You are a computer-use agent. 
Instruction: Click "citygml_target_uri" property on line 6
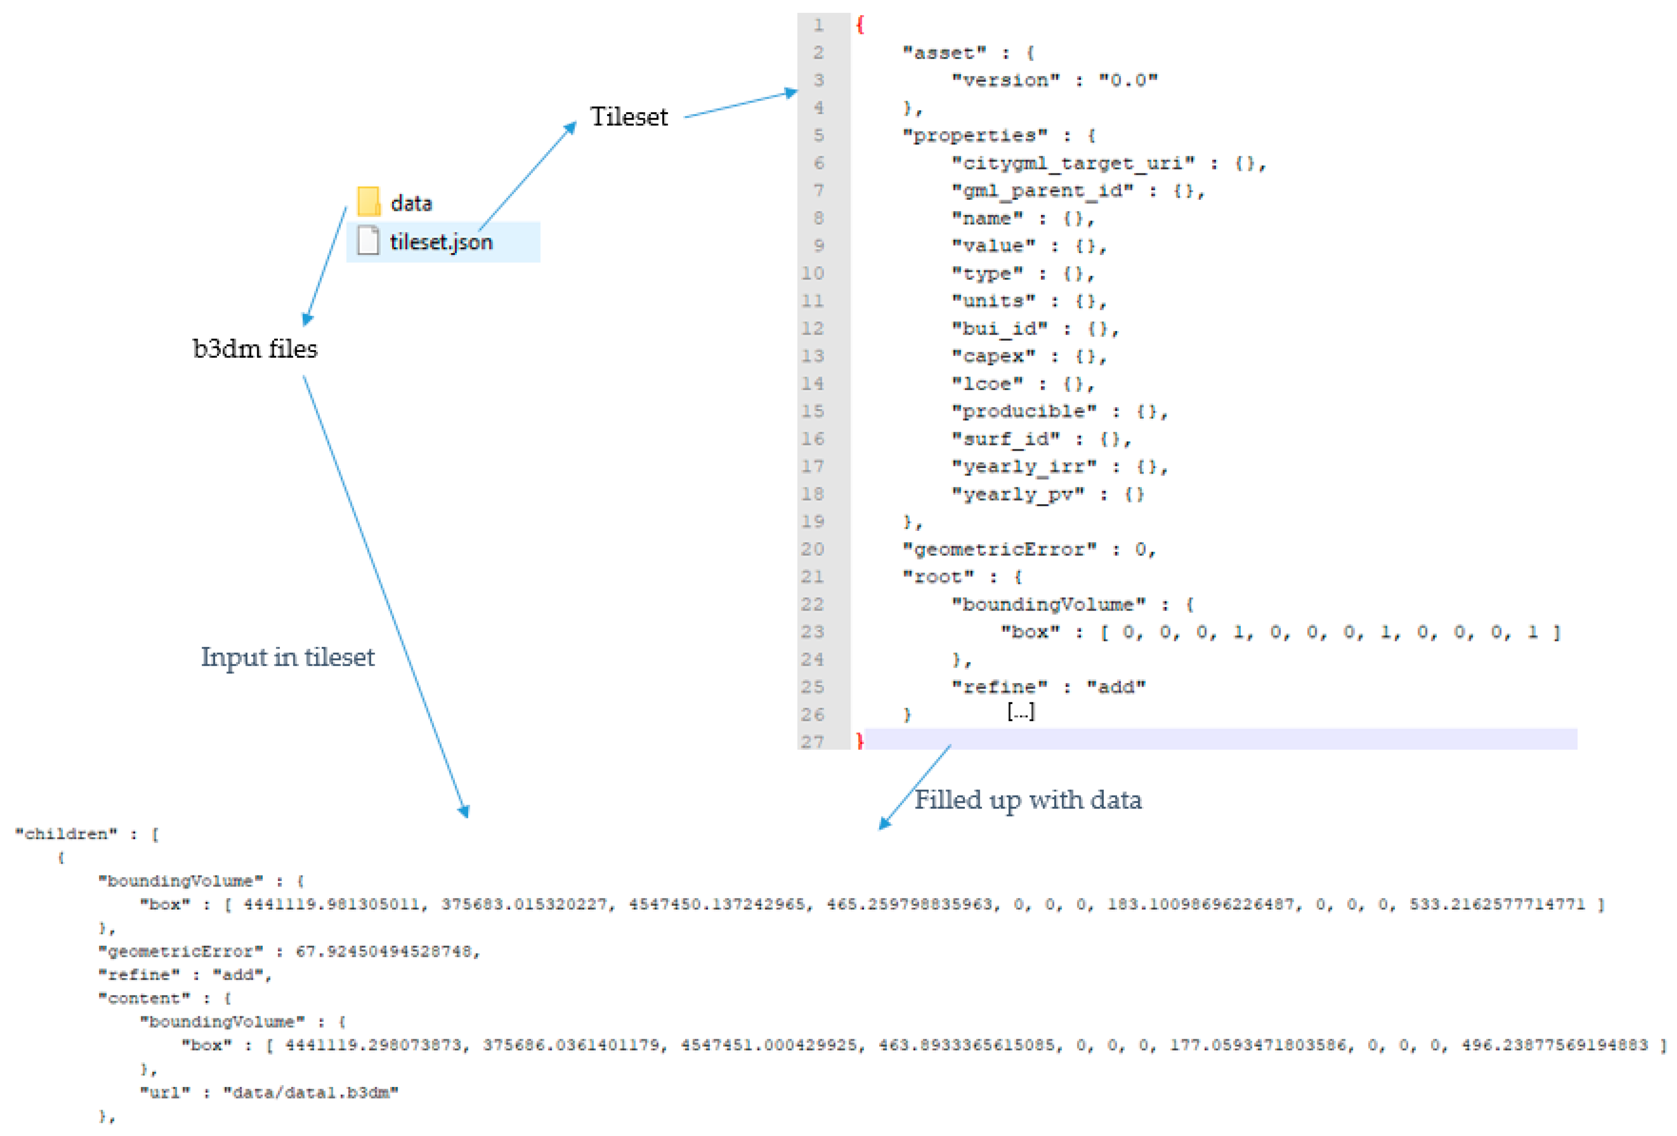pyautogui.click(x=1072, y=163)
